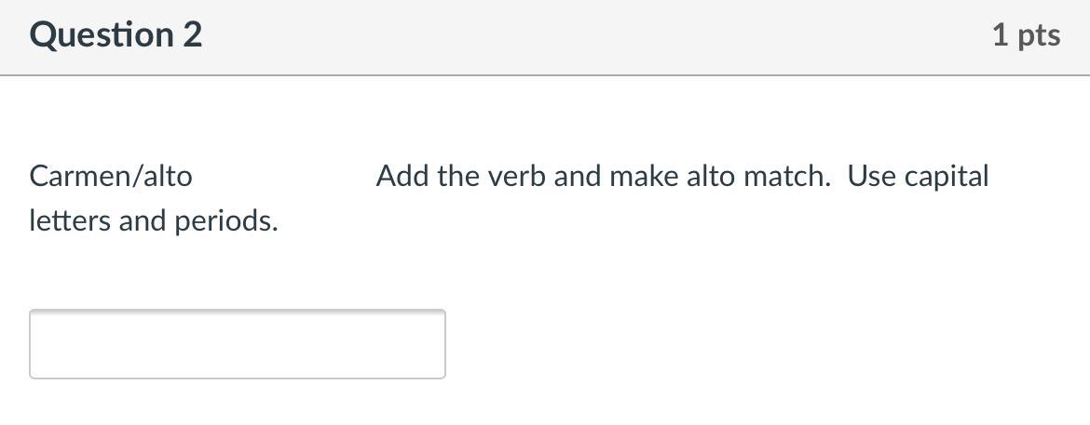This screenshot has height=425, width=1090.
Task: Click the word "and" before "periods."
Action: tap(143, 221)
